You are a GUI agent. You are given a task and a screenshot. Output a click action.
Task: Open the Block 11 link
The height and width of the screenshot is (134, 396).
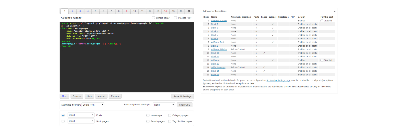(215, 57)
